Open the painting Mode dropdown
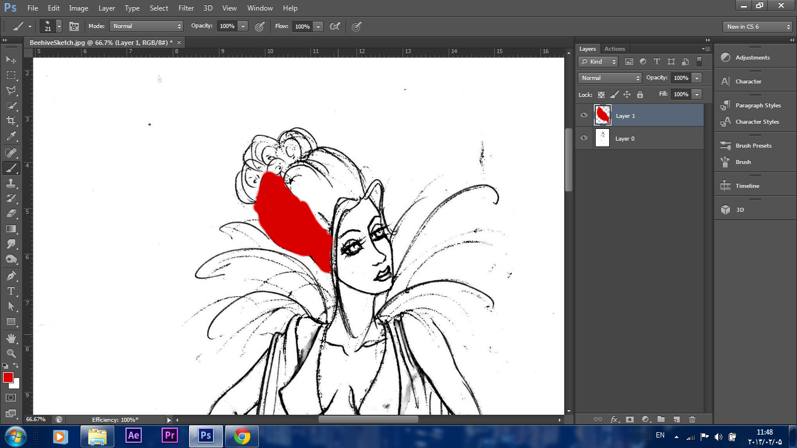The image size is (797, 448). pyautogui.click(x=146, y=26)
